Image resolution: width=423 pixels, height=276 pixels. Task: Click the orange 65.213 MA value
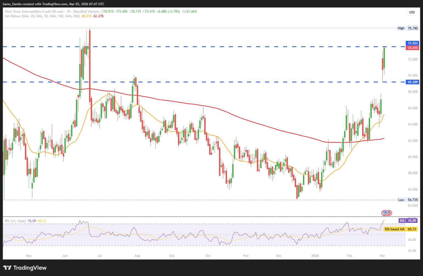click(87, 16)
